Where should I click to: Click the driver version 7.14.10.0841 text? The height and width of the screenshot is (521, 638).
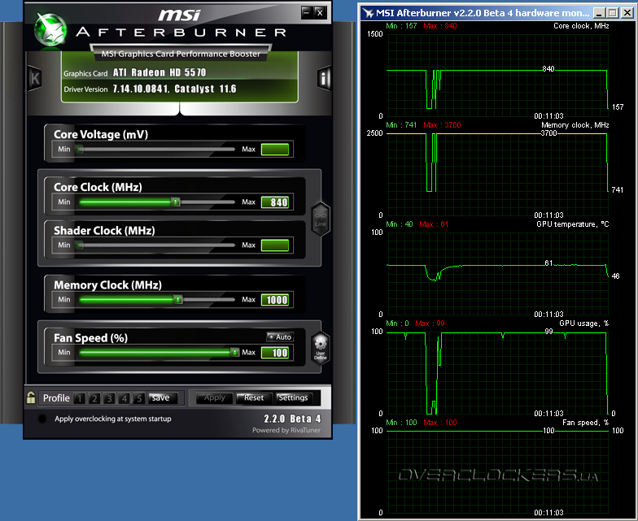(x=141, y=89)
